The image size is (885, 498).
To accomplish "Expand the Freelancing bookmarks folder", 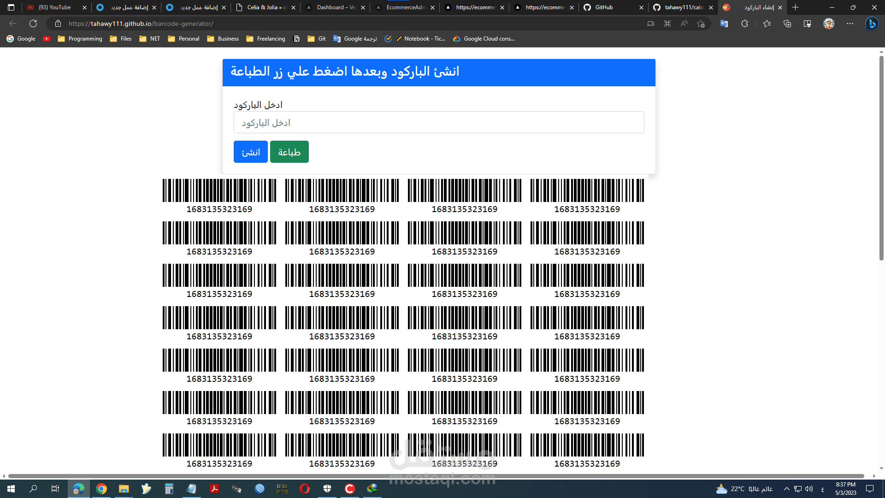I will [x=265, y=39].
